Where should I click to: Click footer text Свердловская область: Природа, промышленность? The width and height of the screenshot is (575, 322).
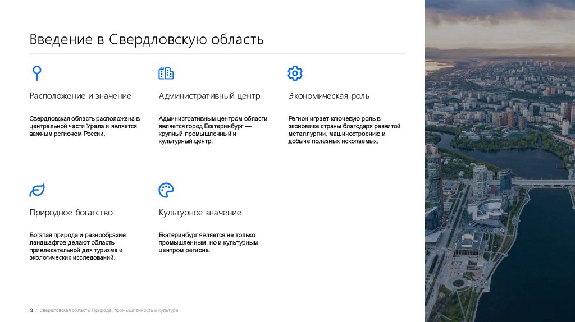[109, 310]
